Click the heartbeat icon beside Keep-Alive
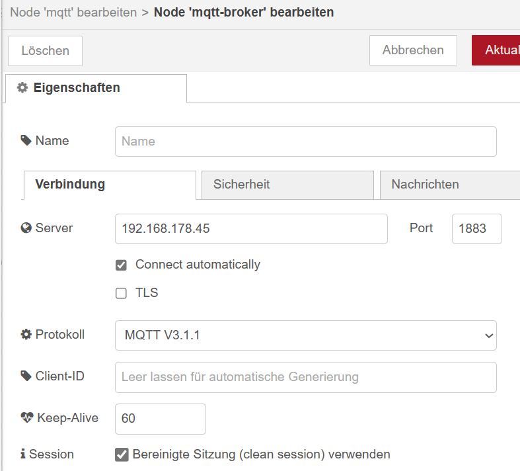This screenshot has height=471, width=520. 27,417
